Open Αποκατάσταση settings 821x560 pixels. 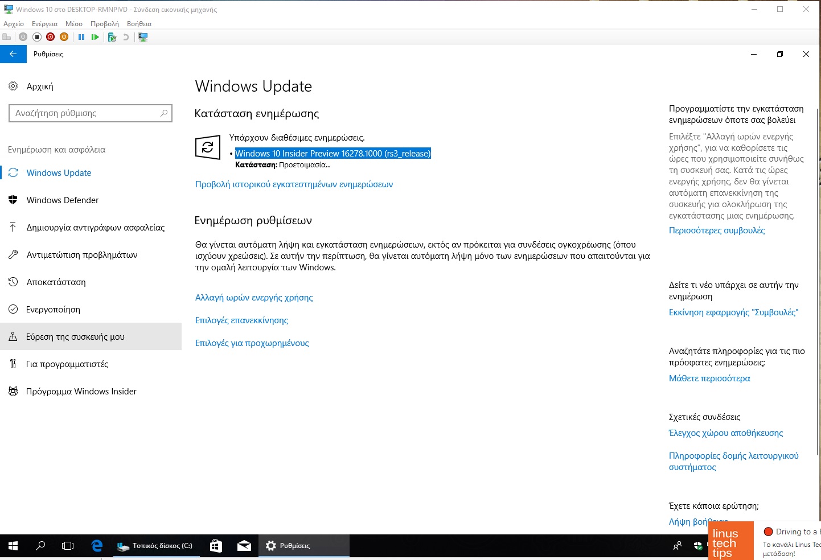pyautogui.click(x=91, y=282)
